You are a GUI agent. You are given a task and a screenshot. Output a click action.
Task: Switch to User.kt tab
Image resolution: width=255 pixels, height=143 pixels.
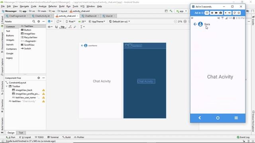(x=109, y=16)
